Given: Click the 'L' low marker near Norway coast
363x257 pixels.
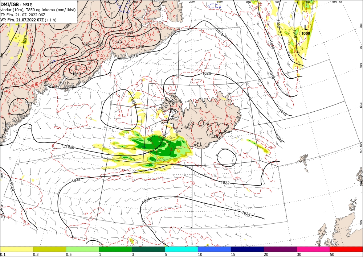Looking at the screenshot, I should 306,28.
